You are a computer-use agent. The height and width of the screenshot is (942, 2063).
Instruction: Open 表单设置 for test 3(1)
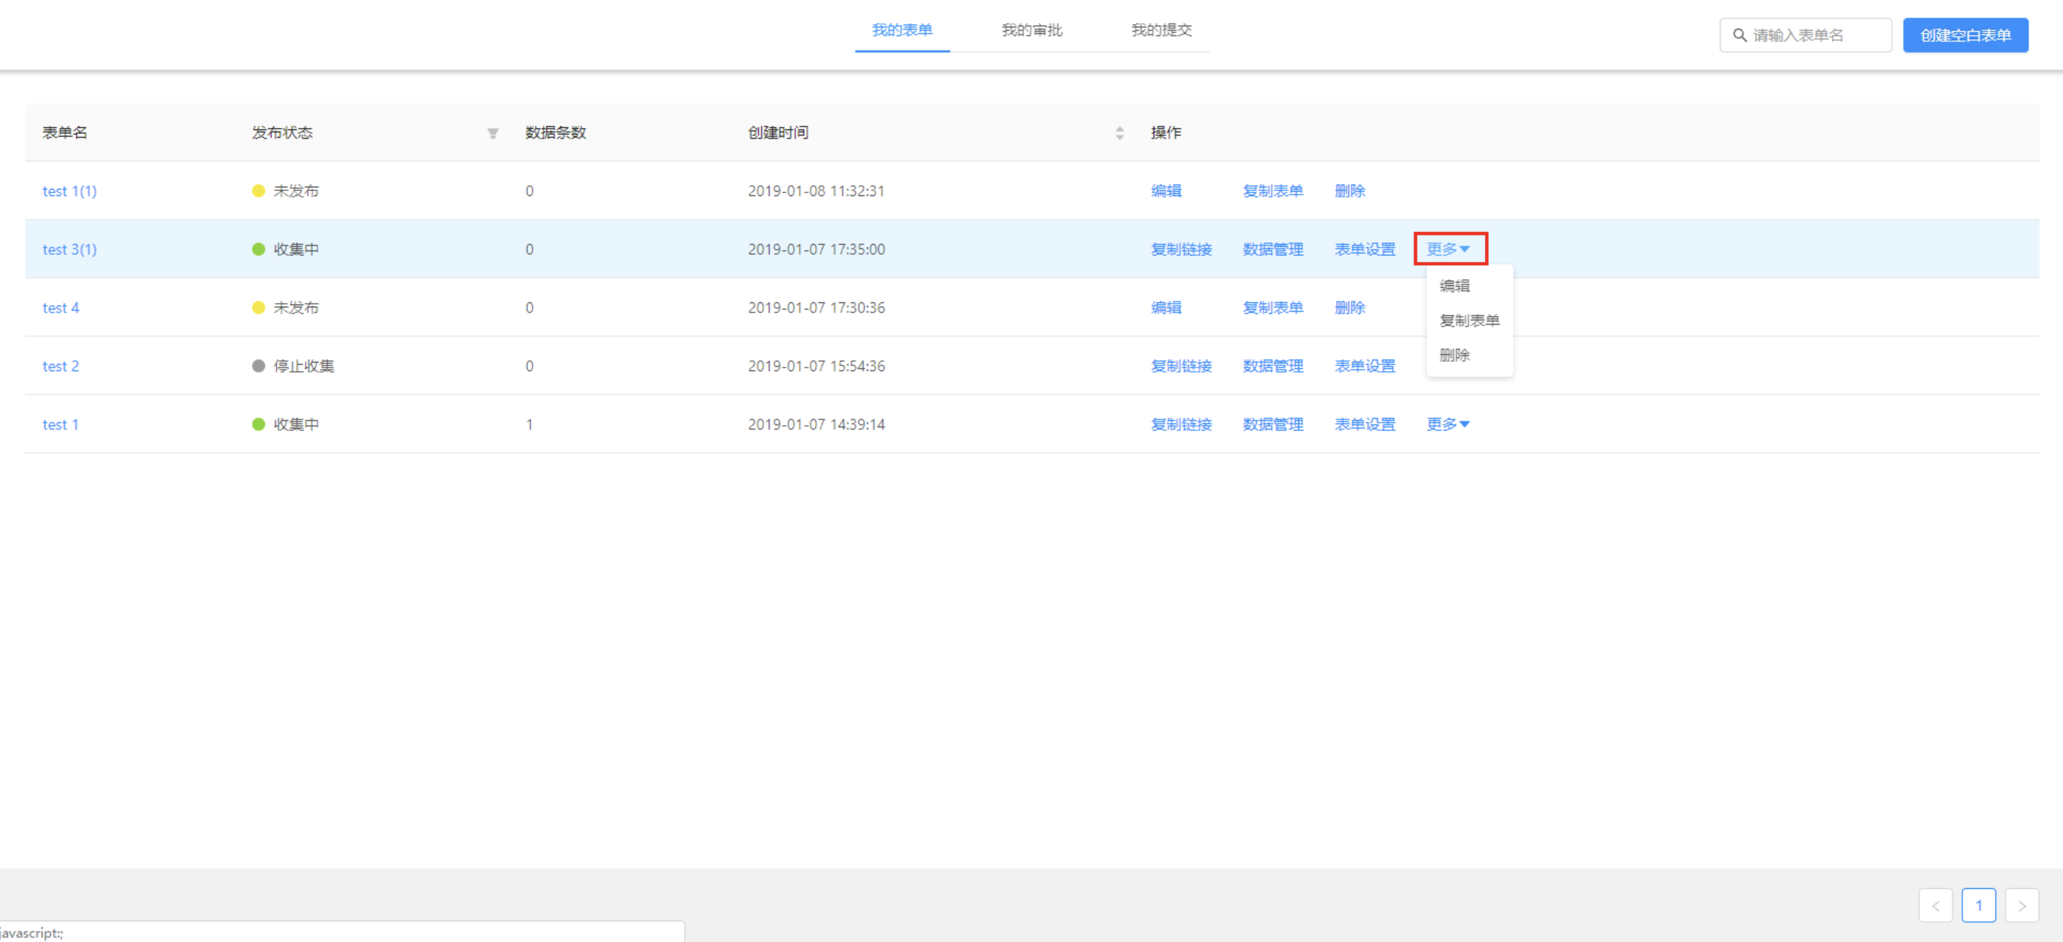click(x=1365, y=249)
